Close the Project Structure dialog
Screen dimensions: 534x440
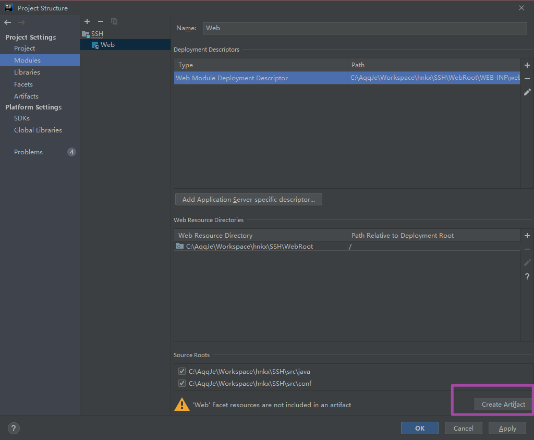click(x=521, y=8)
